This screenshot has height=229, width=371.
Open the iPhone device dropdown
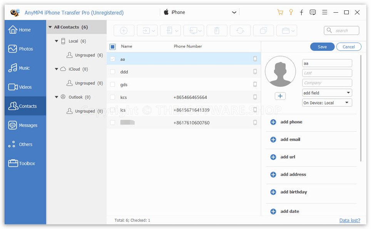200,12
